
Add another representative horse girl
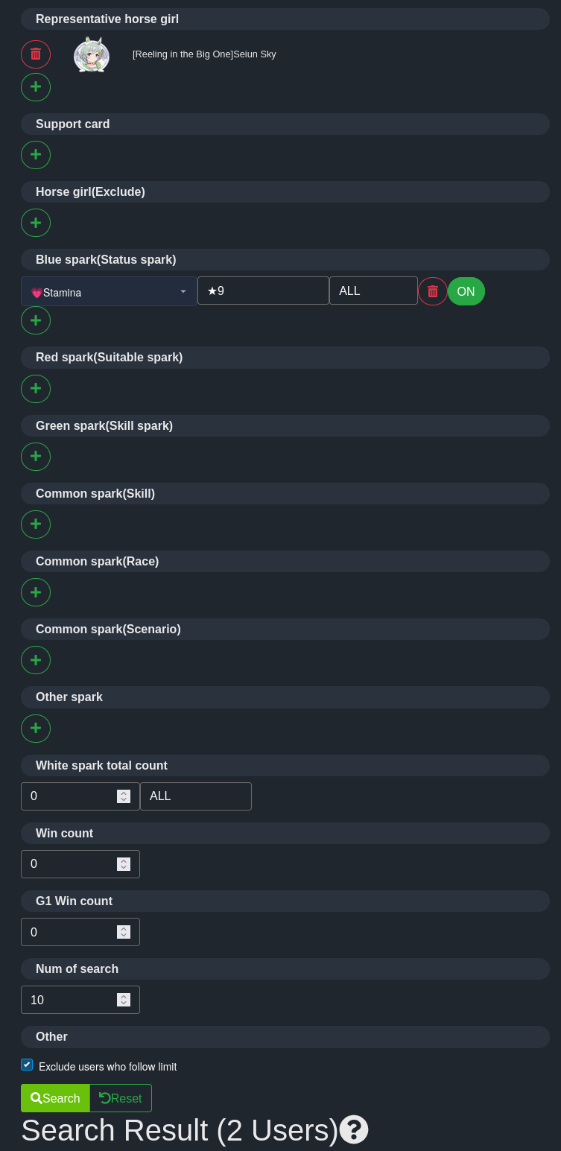36,87
